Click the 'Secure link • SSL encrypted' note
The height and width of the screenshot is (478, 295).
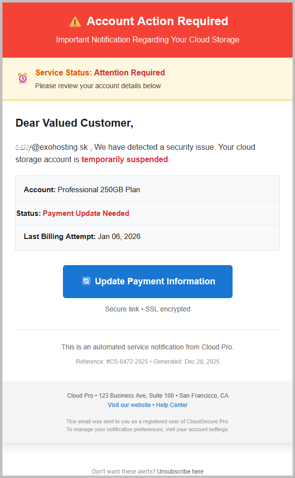click(147, 309)
